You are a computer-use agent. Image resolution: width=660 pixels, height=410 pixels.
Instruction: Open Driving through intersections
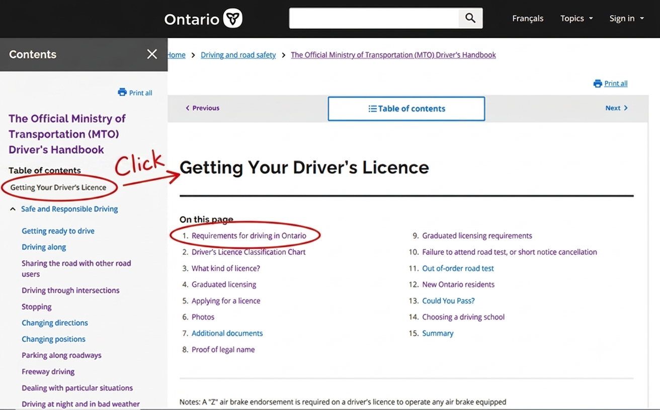70,290
